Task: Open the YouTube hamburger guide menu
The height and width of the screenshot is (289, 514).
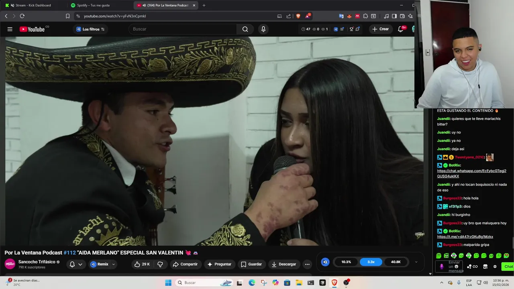Action: click(x=10, y=29)
